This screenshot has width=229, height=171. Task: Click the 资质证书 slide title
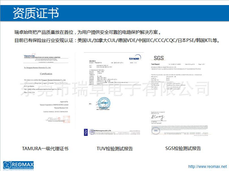pyautogui.click(x=36, y=13)
